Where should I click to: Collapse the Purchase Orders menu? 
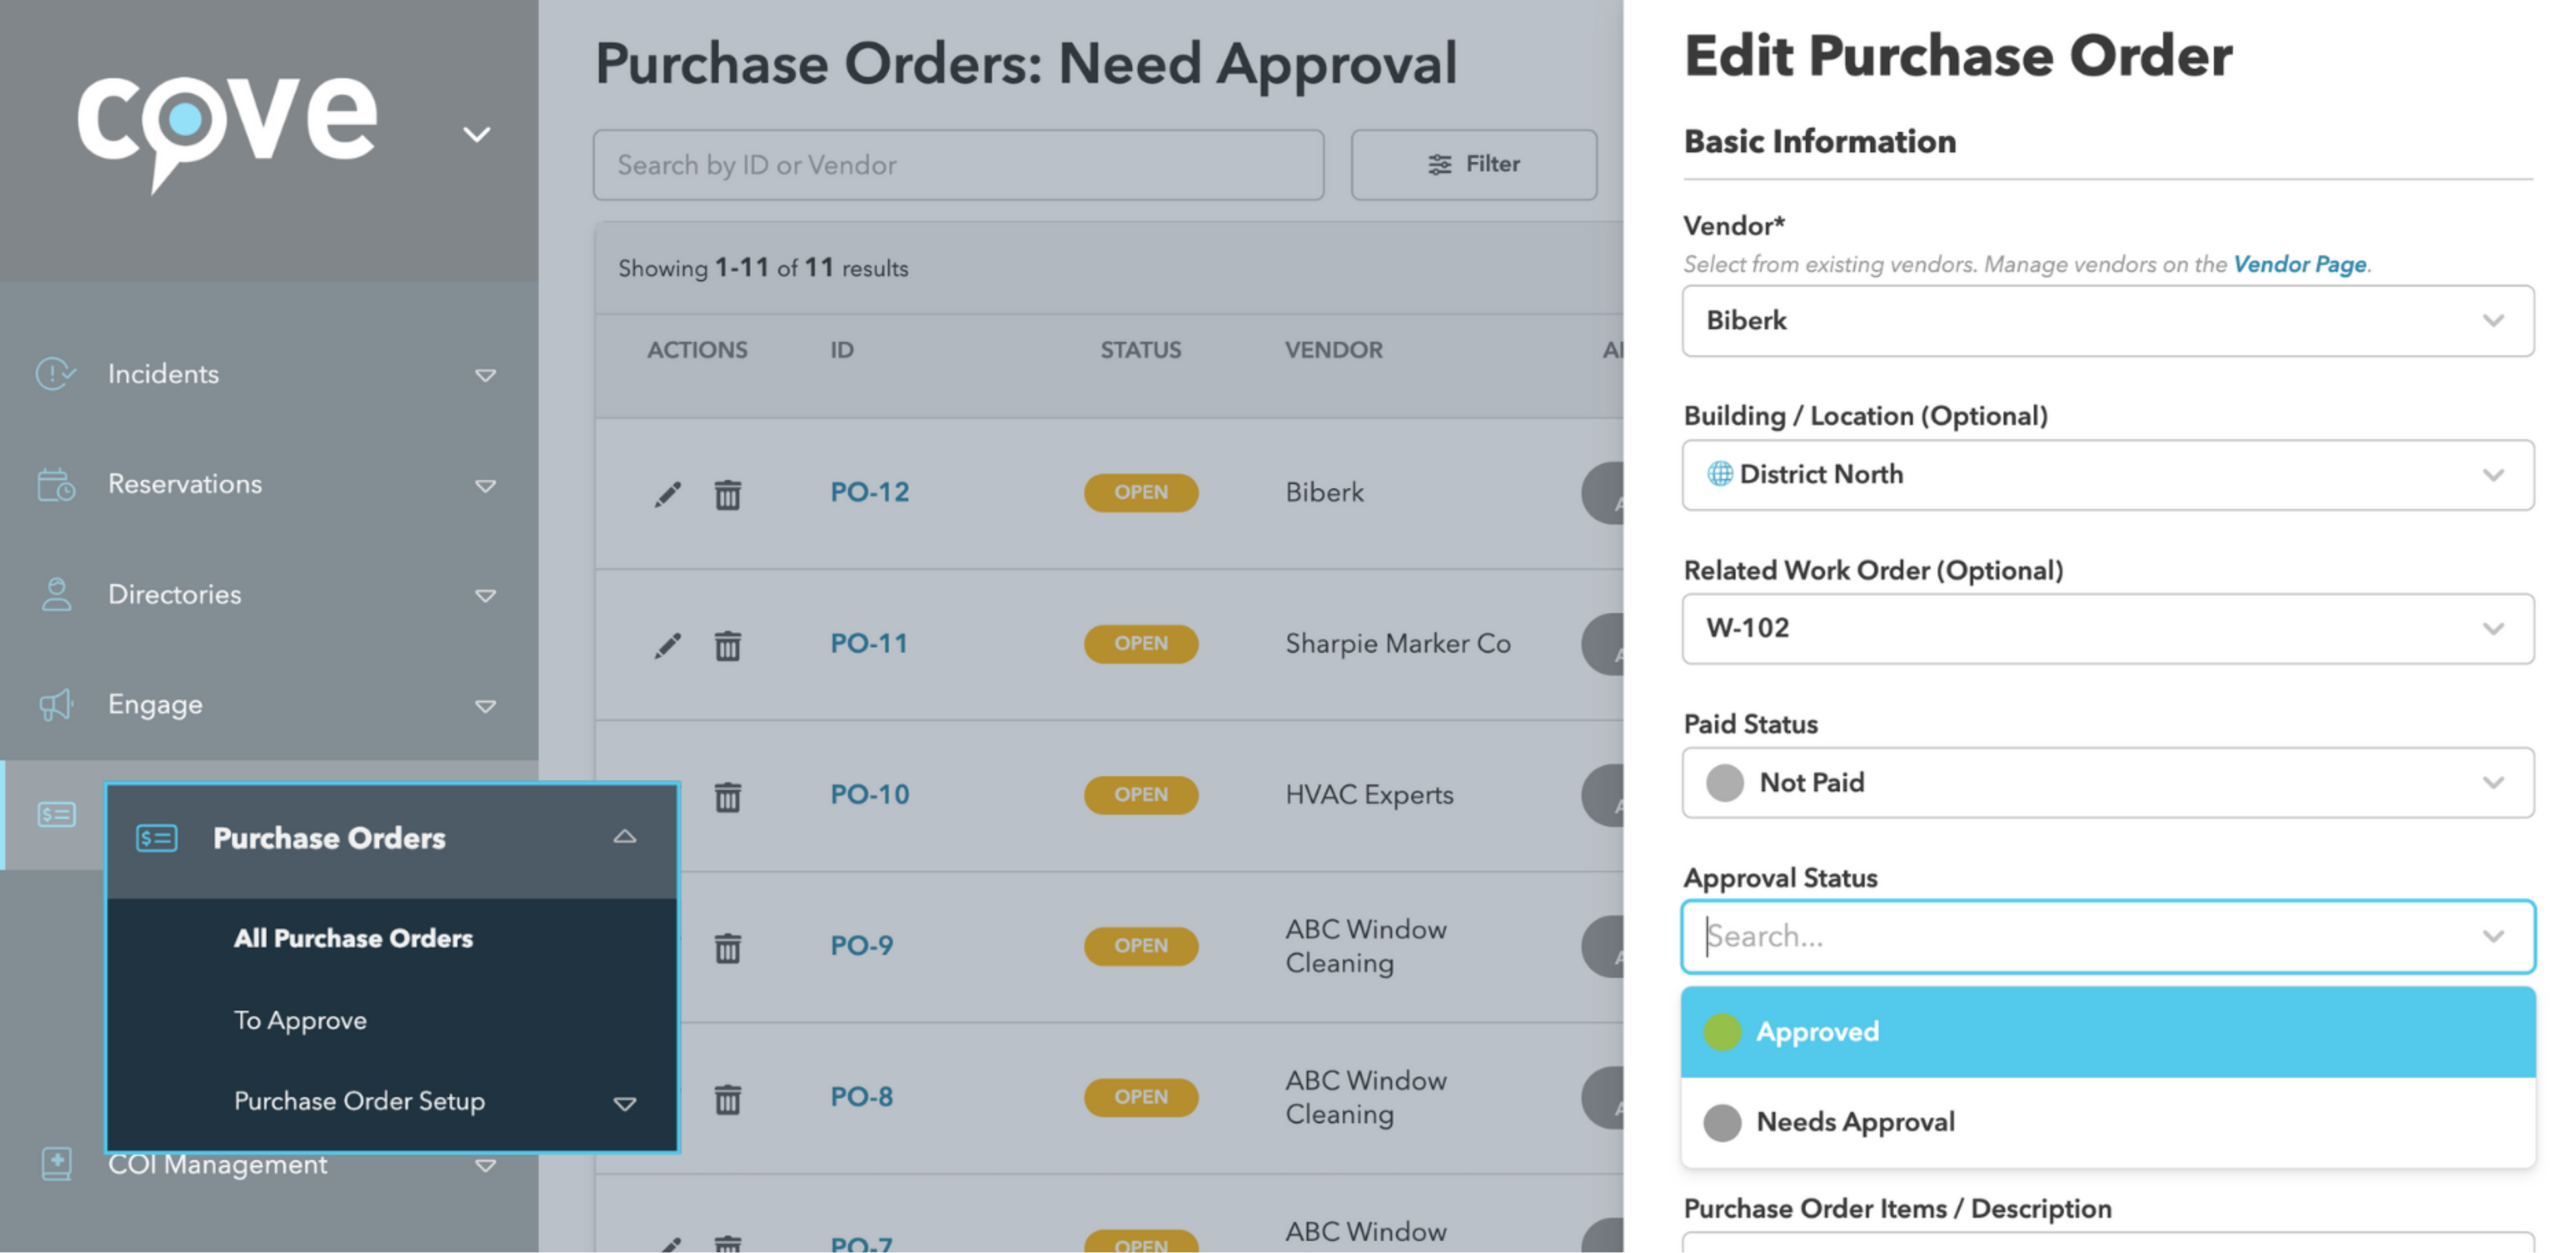[625, 837]
